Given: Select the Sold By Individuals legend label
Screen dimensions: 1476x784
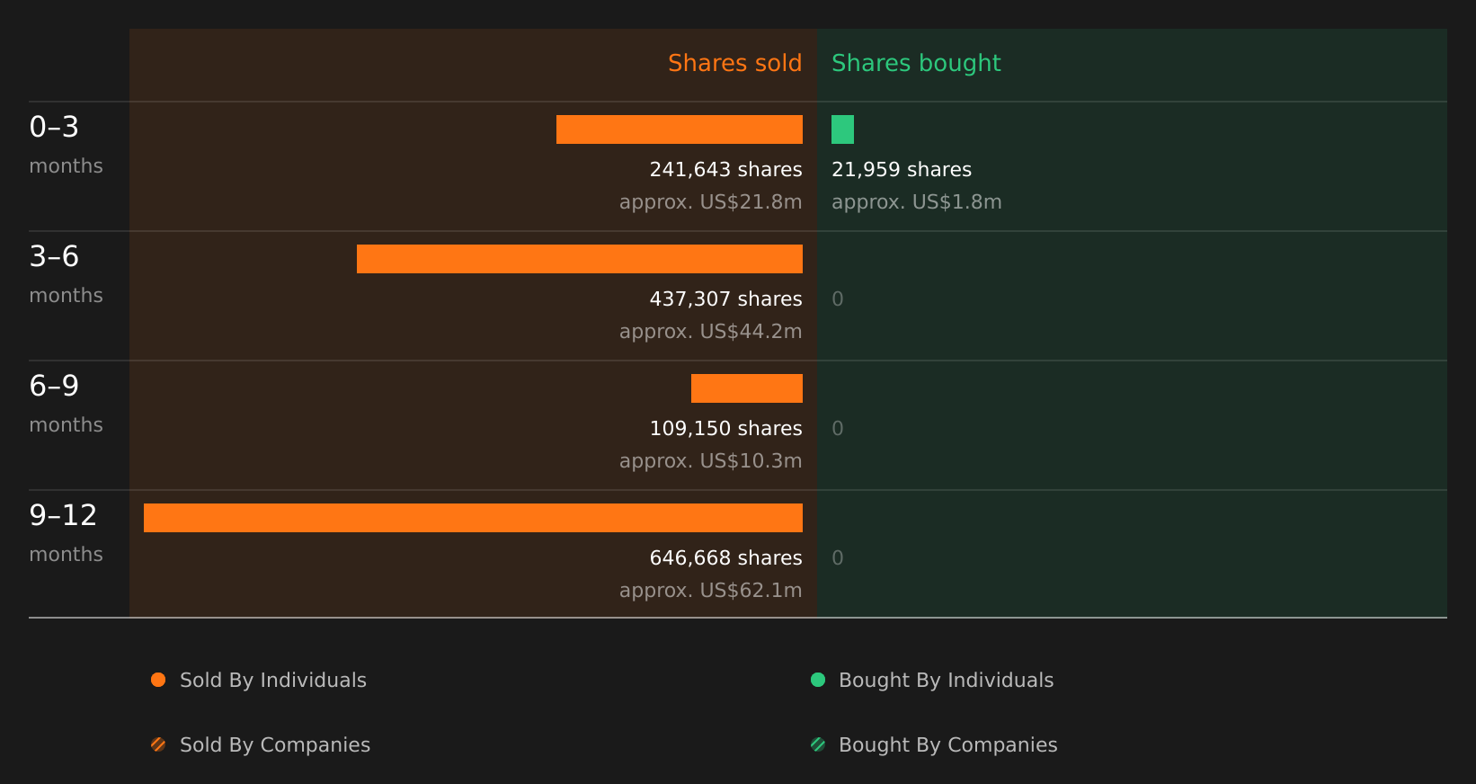Looking at the screenshot, I should click(273, 681).
